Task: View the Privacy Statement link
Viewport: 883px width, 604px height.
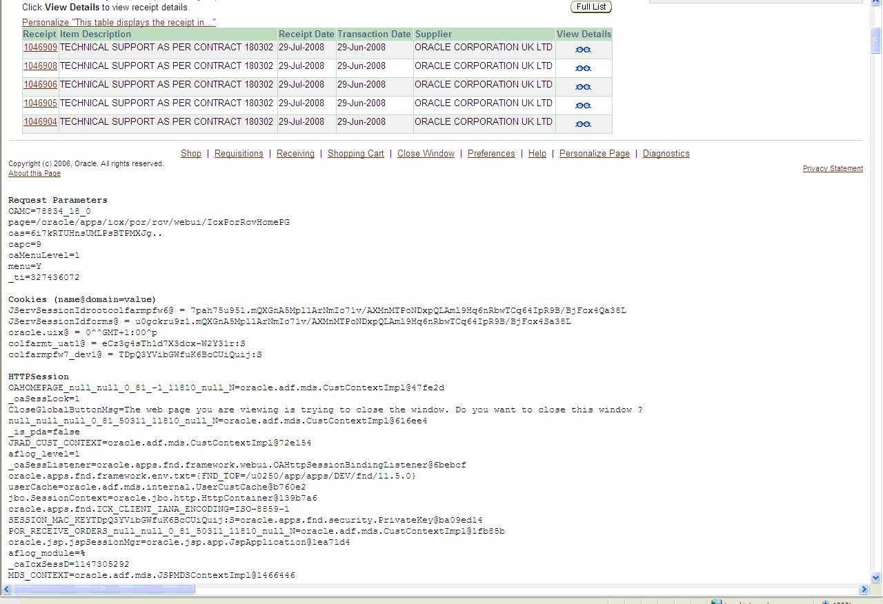Action: coord(833,168)
